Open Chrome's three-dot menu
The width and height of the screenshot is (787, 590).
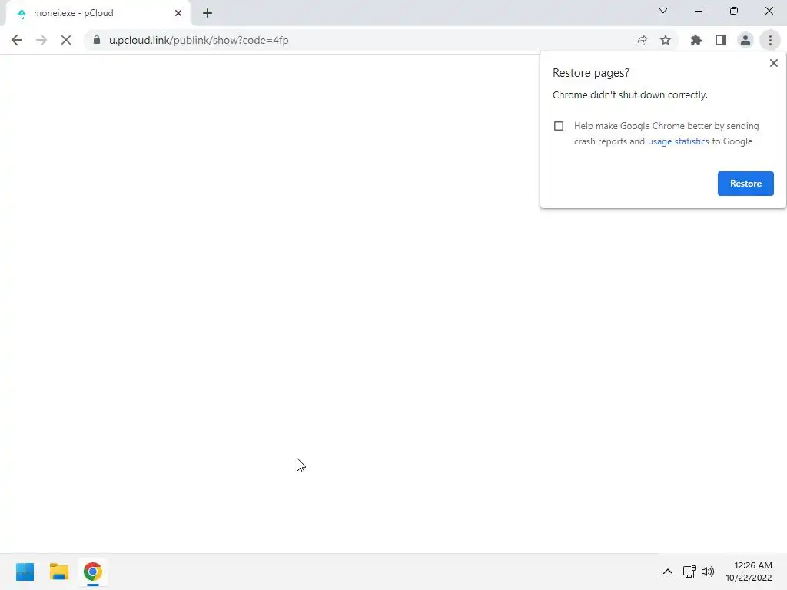pos(770,40)
